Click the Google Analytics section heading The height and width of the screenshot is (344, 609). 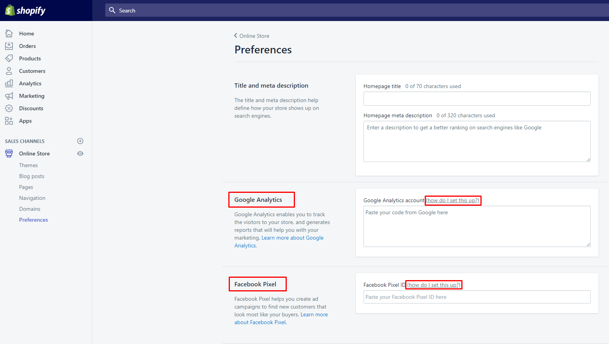coord(258,199)
